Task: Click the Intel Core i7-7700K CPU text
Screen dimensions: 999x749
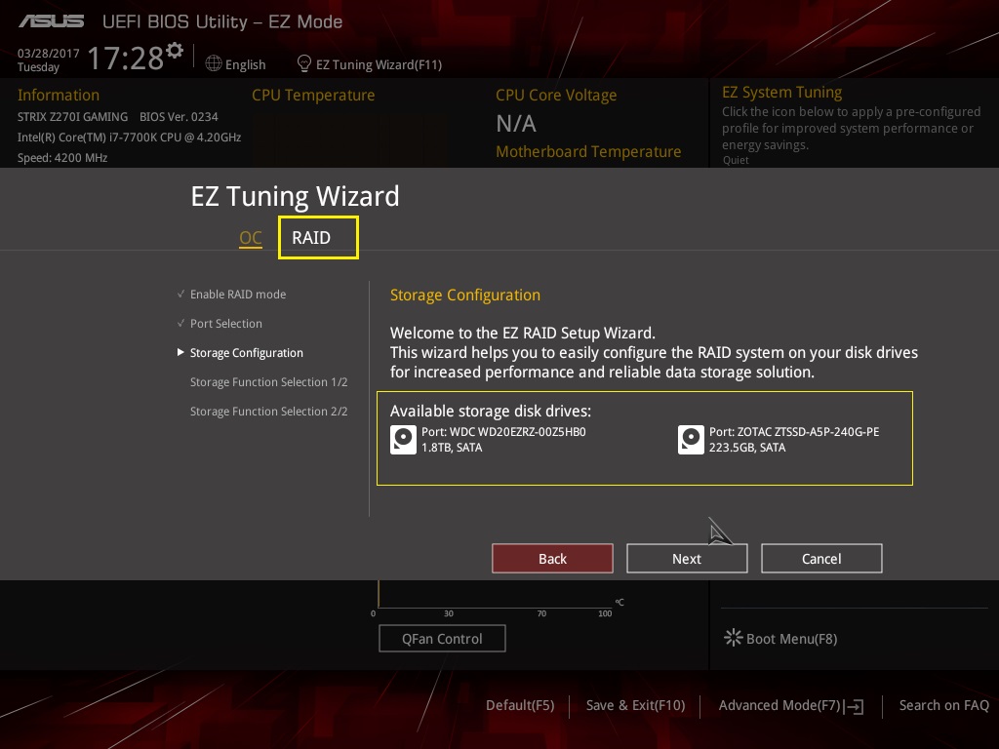Action: (x=130, y=137)
